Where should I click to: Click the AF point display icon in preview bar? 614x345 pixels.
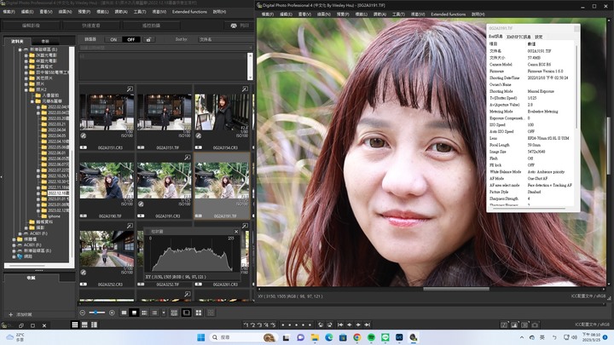[x=524, y=325]
